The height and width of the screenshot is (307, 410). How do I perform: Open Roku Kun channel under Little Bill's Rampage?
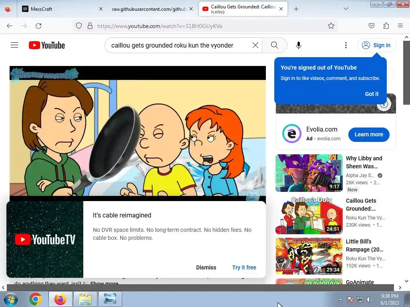(365, 259)
